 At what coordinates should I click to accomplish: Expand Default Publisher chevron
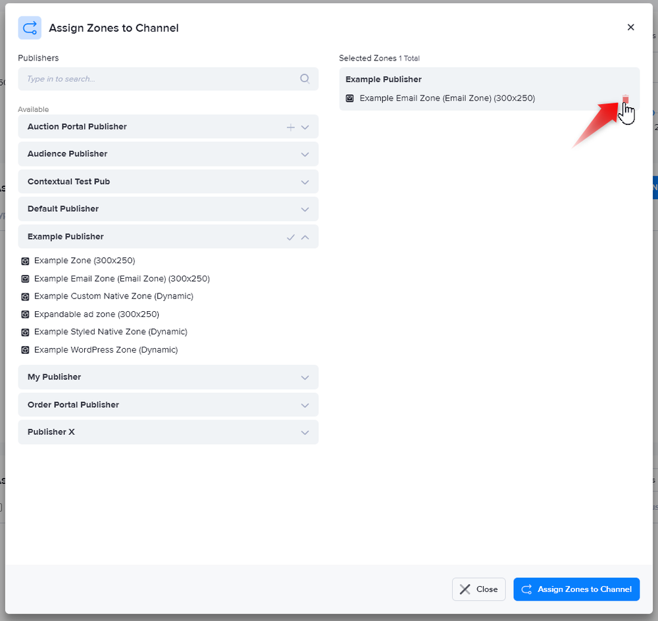coord(305,209)
